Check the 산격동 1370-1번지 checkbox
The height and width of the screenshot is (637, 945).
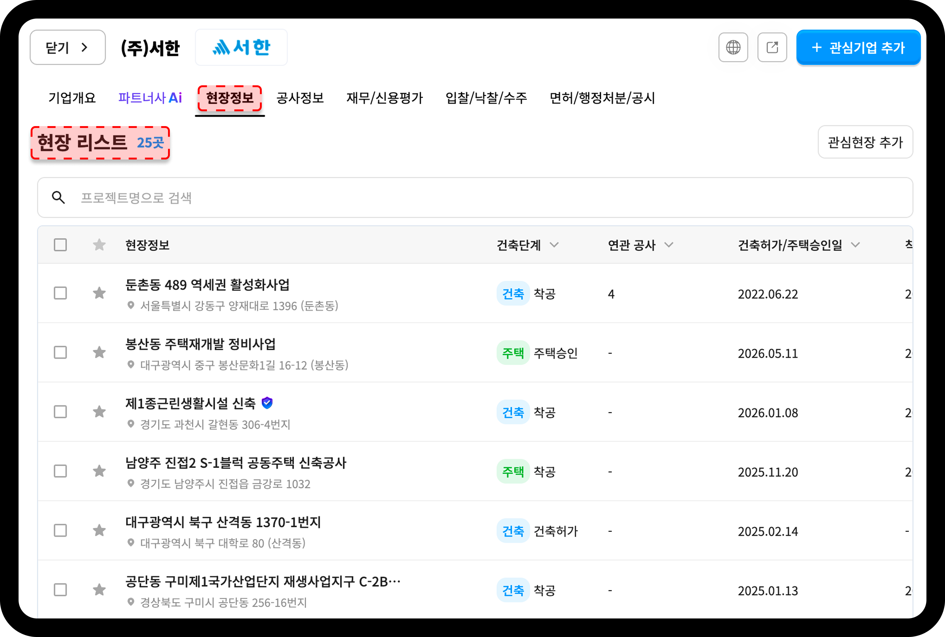point(60,530)
